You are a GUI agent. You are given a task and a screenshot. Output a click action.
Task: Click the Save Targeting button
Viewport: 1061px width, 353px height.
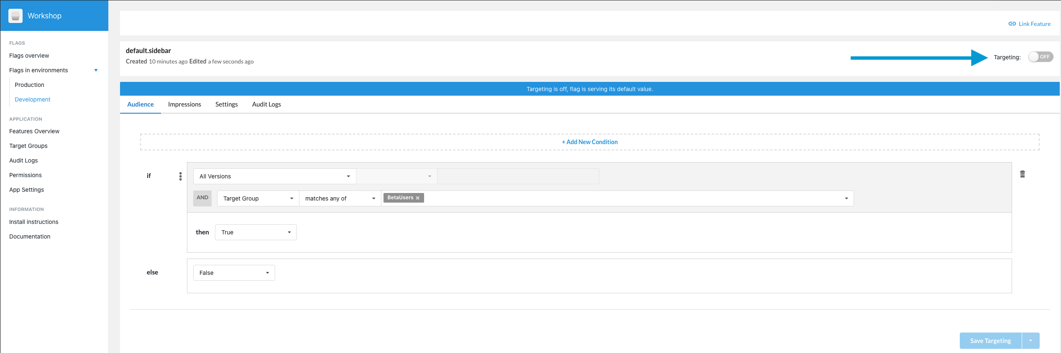(x=991, y=340)
